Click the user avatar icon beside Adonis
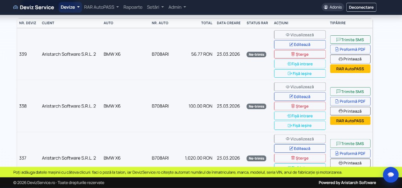402x188 pixels. 326,7
